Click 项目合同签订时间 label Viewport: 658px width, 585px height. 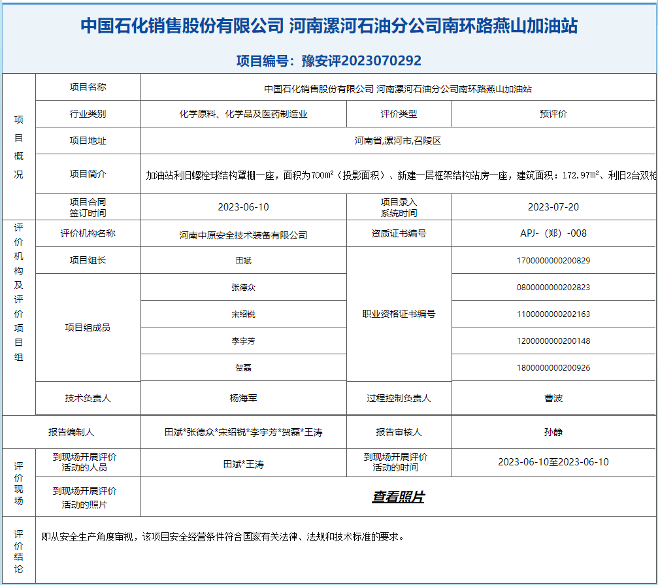tap(88, 207)
